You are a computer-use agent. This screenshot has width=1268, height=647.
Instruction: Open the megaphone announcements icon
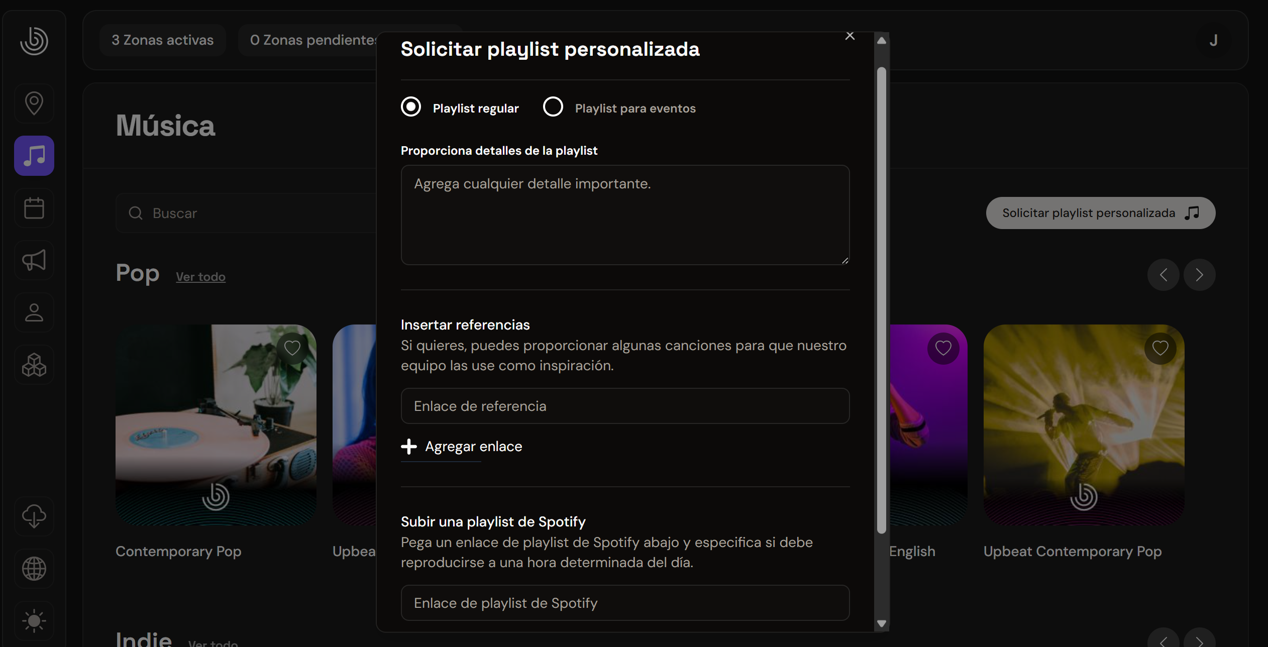click(x=34, y=260)
